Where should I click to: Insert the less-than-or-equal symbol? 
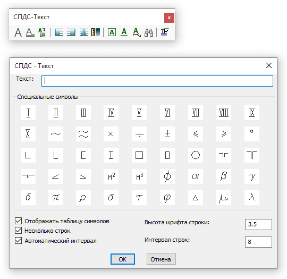pyautogui.click(x=196, y=134)
